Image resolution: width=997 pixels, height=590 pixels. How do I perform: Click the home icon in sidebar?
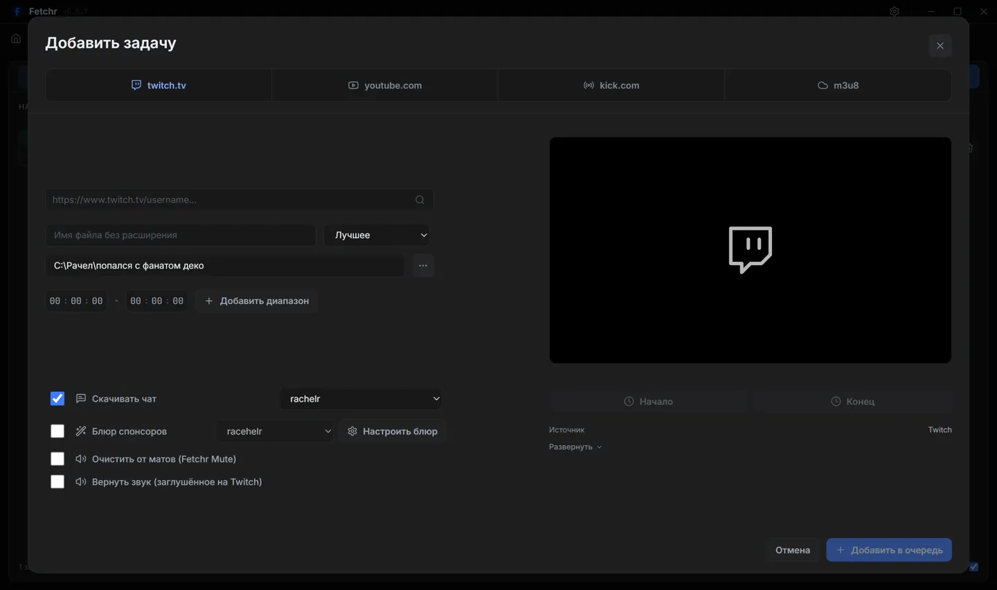(16, 38)
